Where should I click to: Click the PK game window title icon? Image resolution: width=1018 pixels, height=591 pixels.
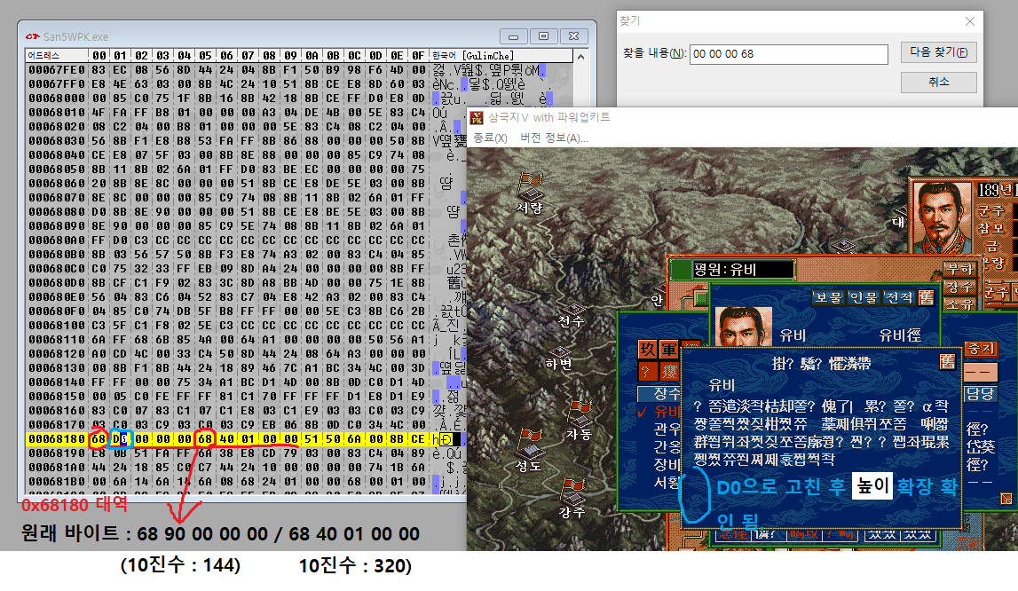477,117
